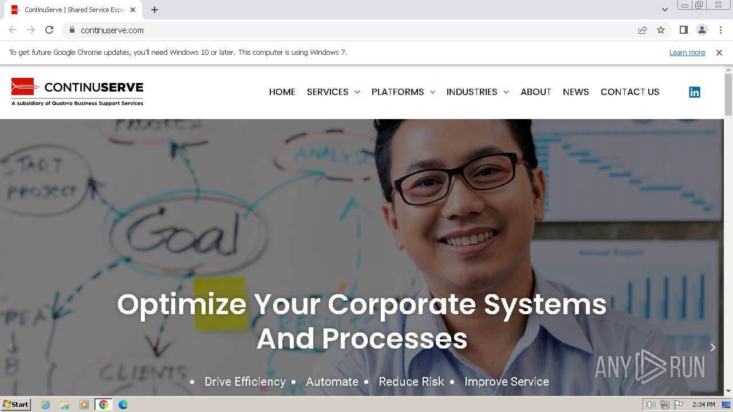The width and height of the screenshot is (733, 412).
Task: Launch Internet Explorer from the taskbar
Action: [45, 405]
